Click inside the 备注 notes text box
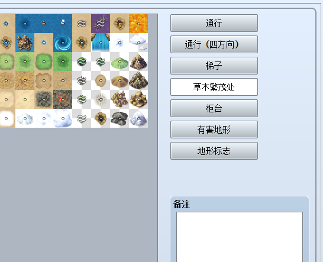 click(x=240, y=237)
